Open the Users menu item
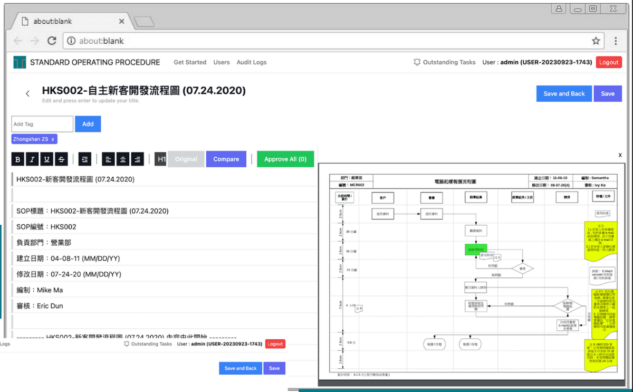Image resolution: width=633 pixels, height=392 pixels. pyautogui.click(x=222, y=62)
